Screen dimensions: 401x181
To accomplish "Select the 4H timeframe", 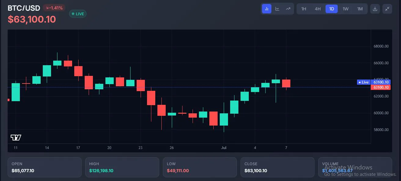I will (318, 9).
